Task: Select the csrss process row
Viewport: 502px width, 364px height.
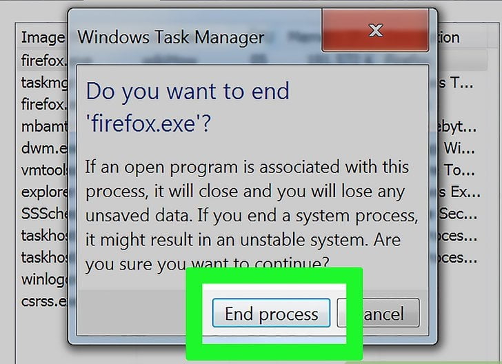Action: [x=44, y=301]
